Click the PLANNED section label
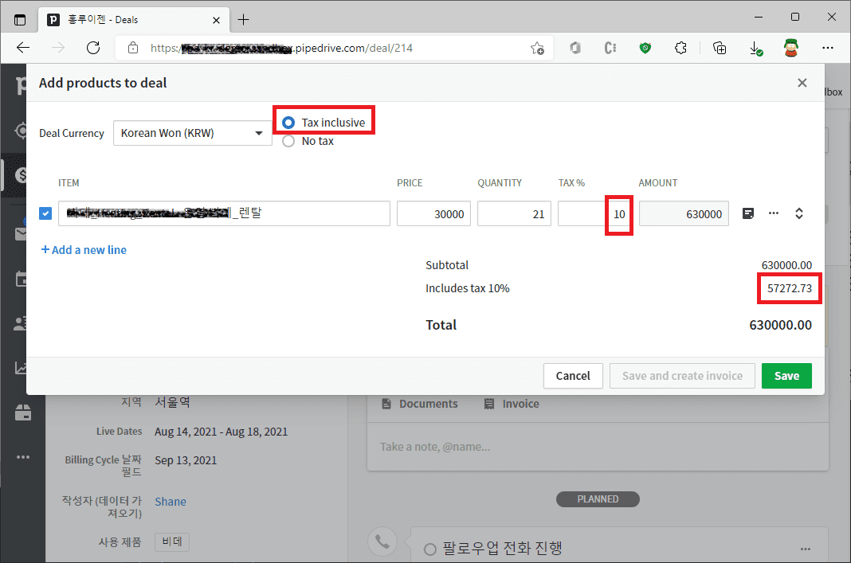 point(598,499)
